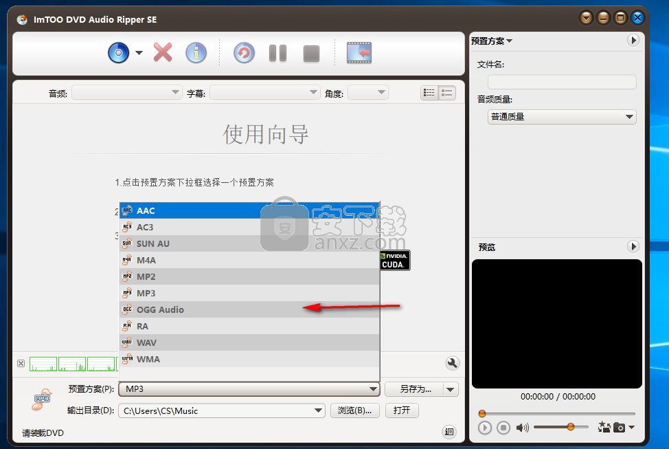Viewport: 669px width, 449px height.
Task: Open the snapshot options dropdown arrow
Action: [631, 427]
